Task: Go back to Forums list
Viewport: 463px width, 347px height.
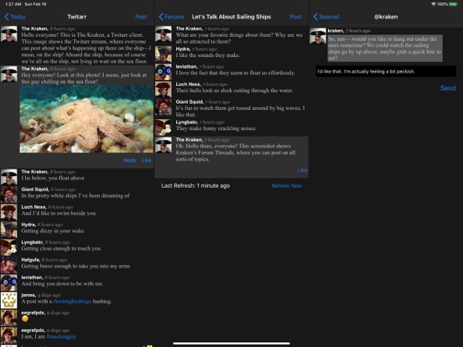Action: [x=171, y=17]
